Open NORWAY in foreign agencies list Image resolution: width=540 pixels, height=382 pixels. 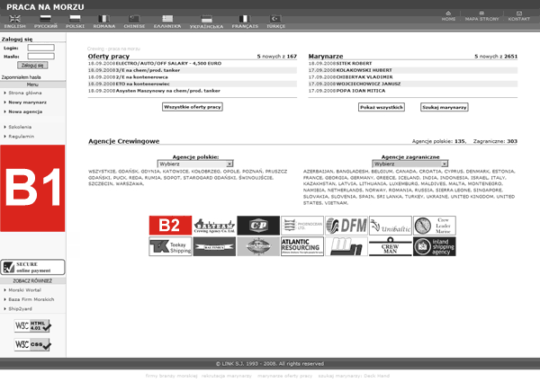373,190
